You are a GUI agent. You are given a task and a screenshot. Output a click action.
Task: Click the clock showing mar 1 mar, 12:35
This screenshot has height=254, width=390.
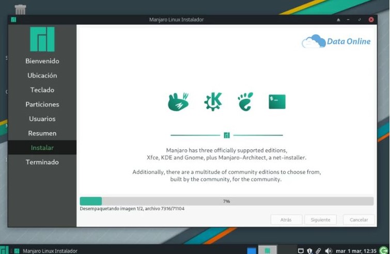(x=356, y=251)
